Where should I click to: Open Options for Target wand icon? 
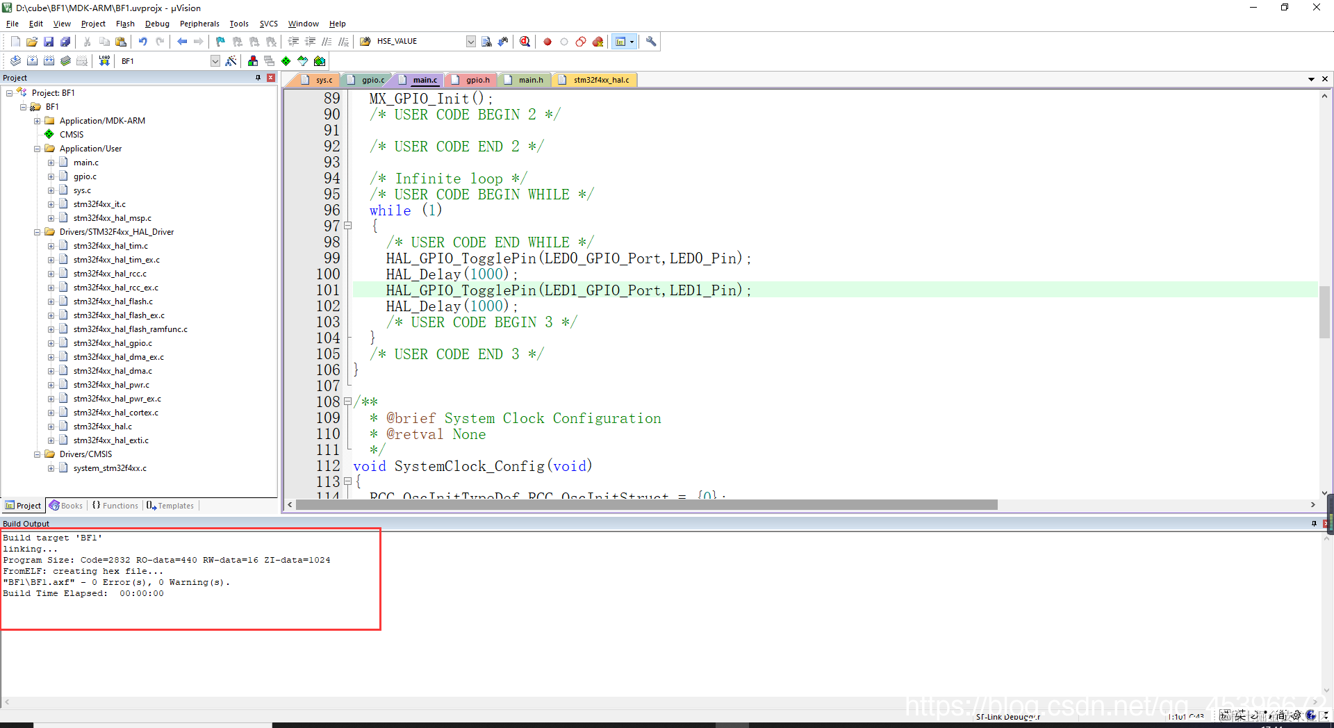[x=231, y=61]
